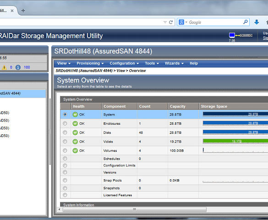268x220 pixels.
Task: Click the horizontal scrollbar thumb
Action: pyautogui.click(x=135, y=209)
